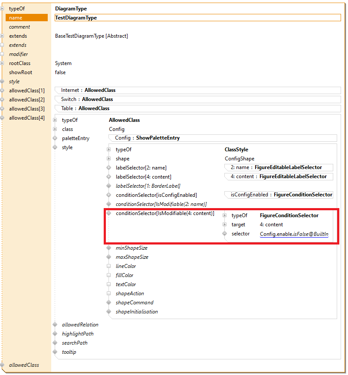Screen dimensions: 348x375
Task: Click the diamond icon next to maxShapeSize
Action: coord(108,257)
